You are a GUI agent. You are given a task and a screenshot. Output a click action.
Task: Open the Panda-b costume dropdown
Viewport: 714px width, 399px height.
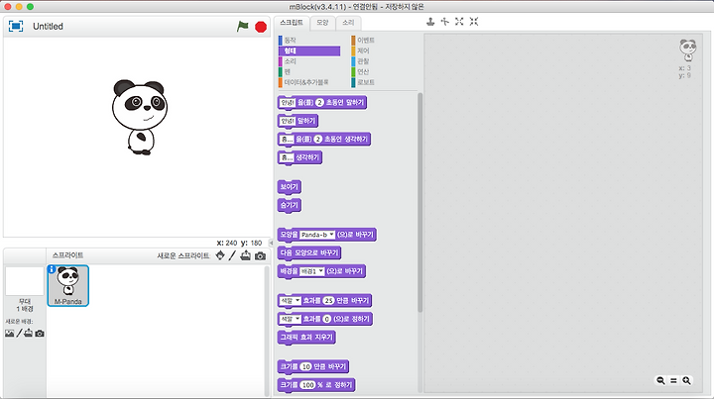tap(317, 235)
